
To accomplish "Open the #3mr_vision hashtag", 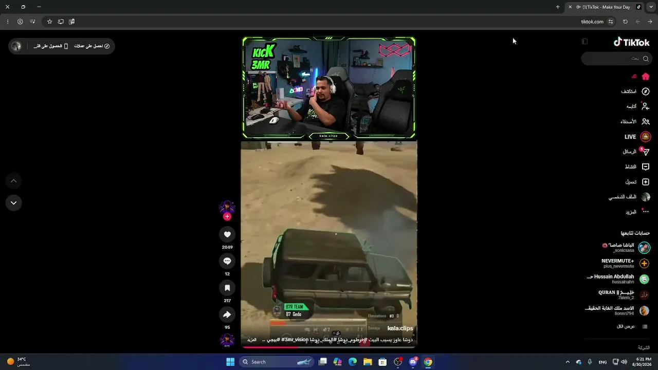I will coord(295,340).
